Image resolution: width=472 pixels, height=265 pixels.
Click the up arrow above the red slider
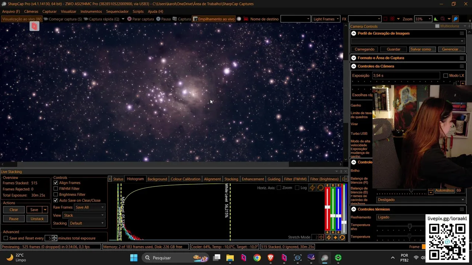click(327, 185)
